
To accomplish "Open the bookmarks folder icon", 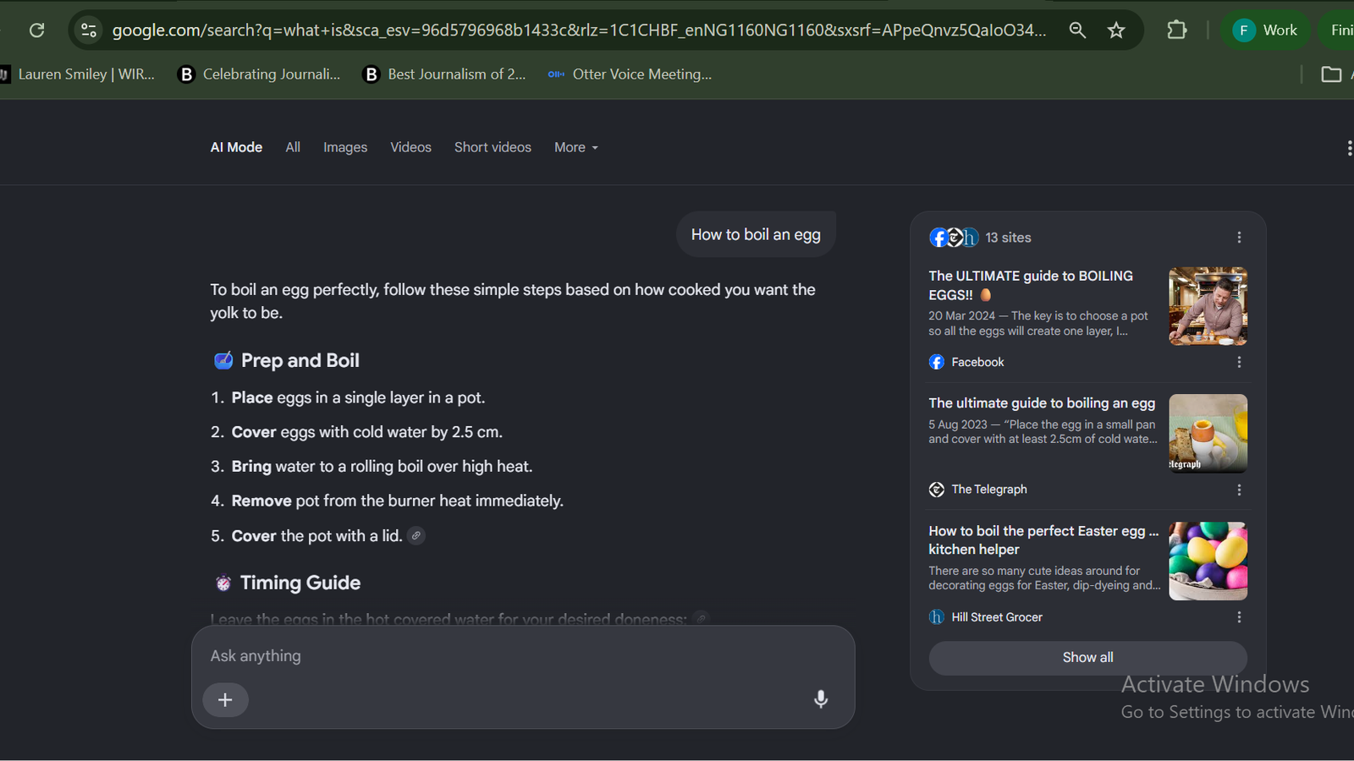I will coord(1331,74).
